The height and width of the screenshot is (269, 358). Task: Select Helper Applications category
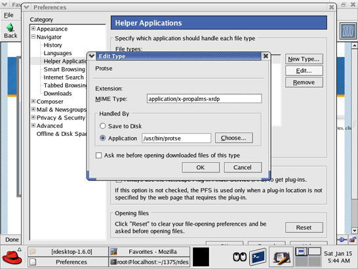[x=65, y=61]
